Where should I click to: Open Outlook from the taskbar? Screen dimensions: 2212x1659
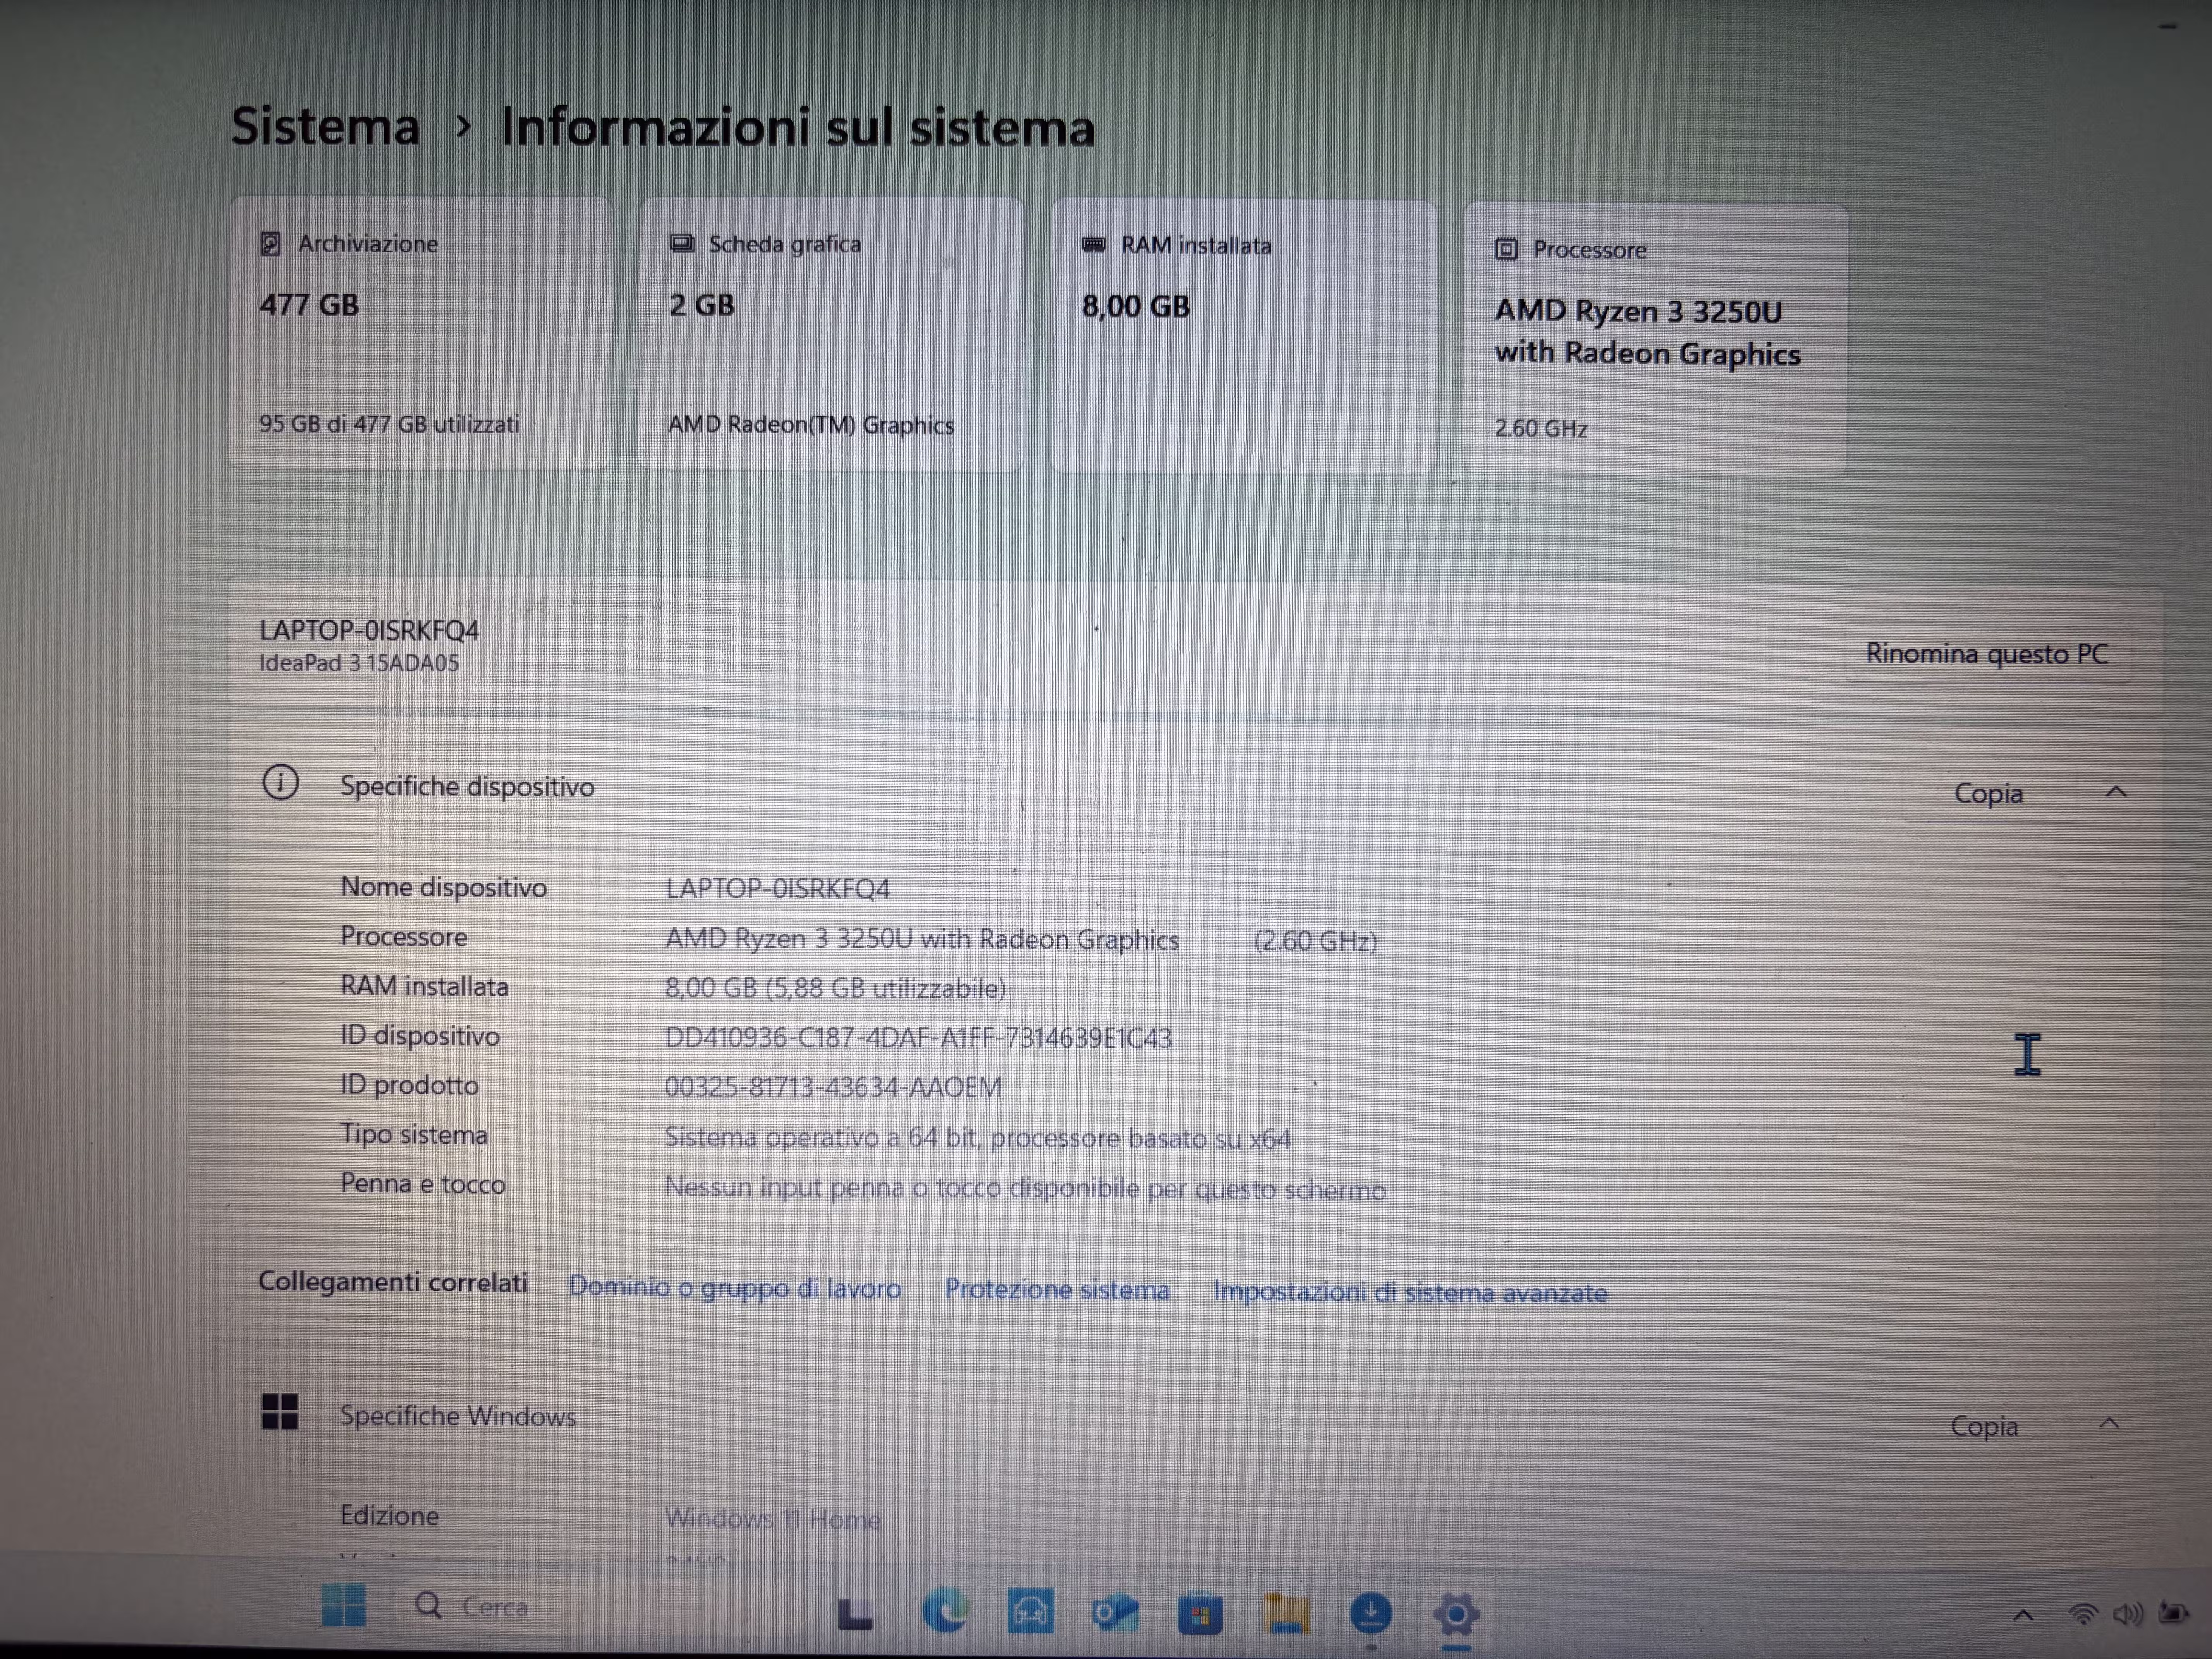click(x=1114, y=1613)
